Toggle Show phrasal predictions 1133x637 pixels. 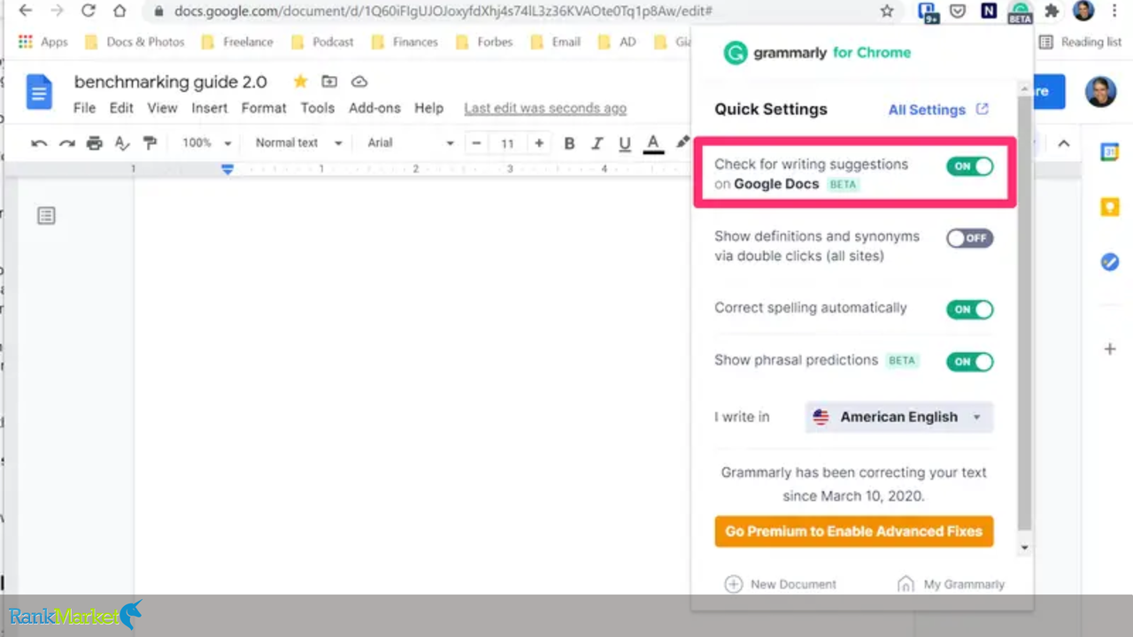(x=969, y=362)
